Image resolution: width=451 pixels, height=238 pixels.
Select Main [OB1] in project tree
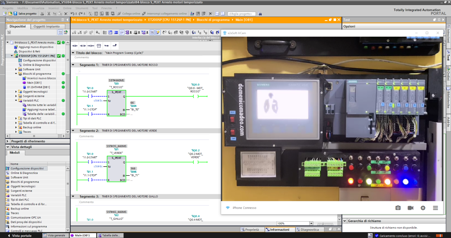[x=34, y=83]
